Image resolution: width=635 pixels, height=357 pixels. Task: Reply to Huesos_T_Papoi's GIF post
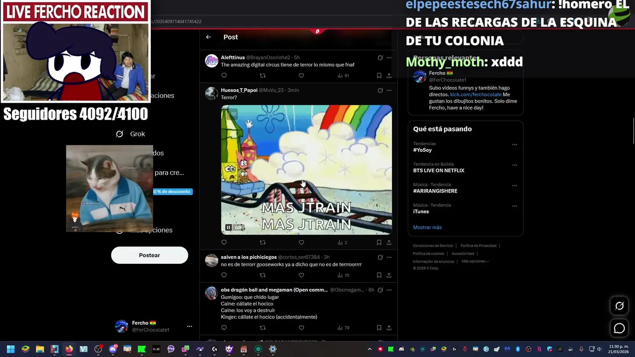click(224, 242)
